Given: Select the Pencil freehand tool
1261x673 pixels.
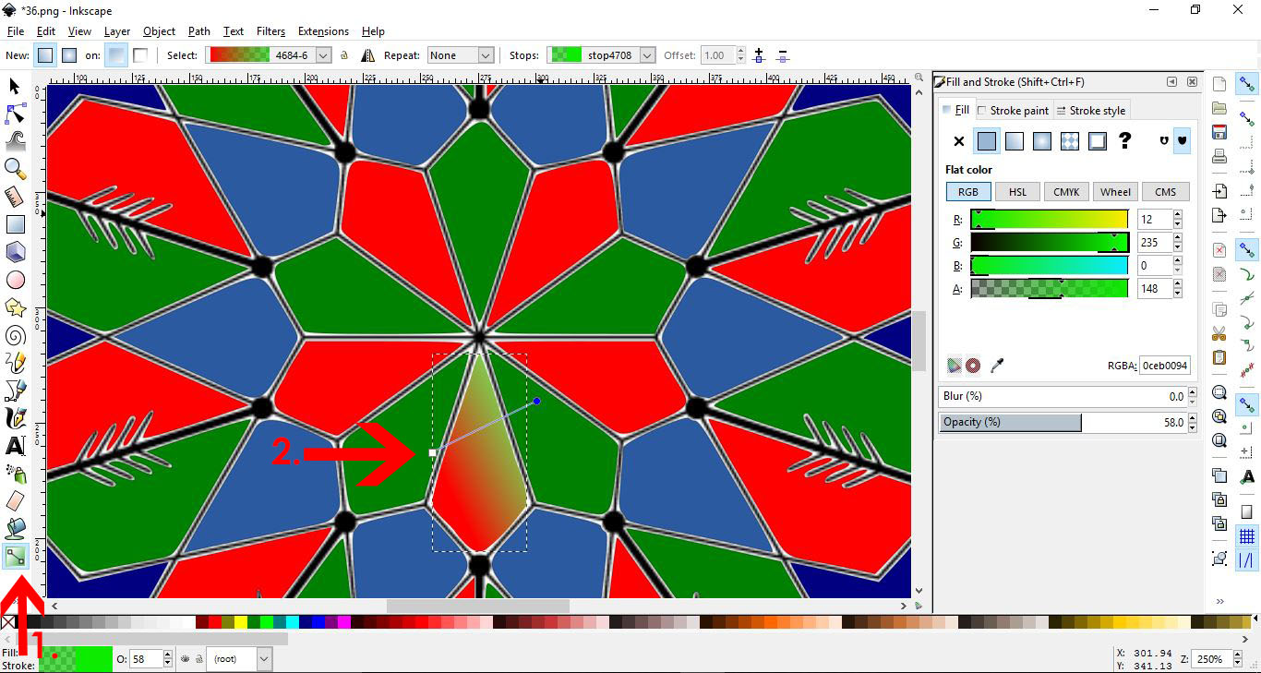Looking at the screenshot, I should point(15,363).
